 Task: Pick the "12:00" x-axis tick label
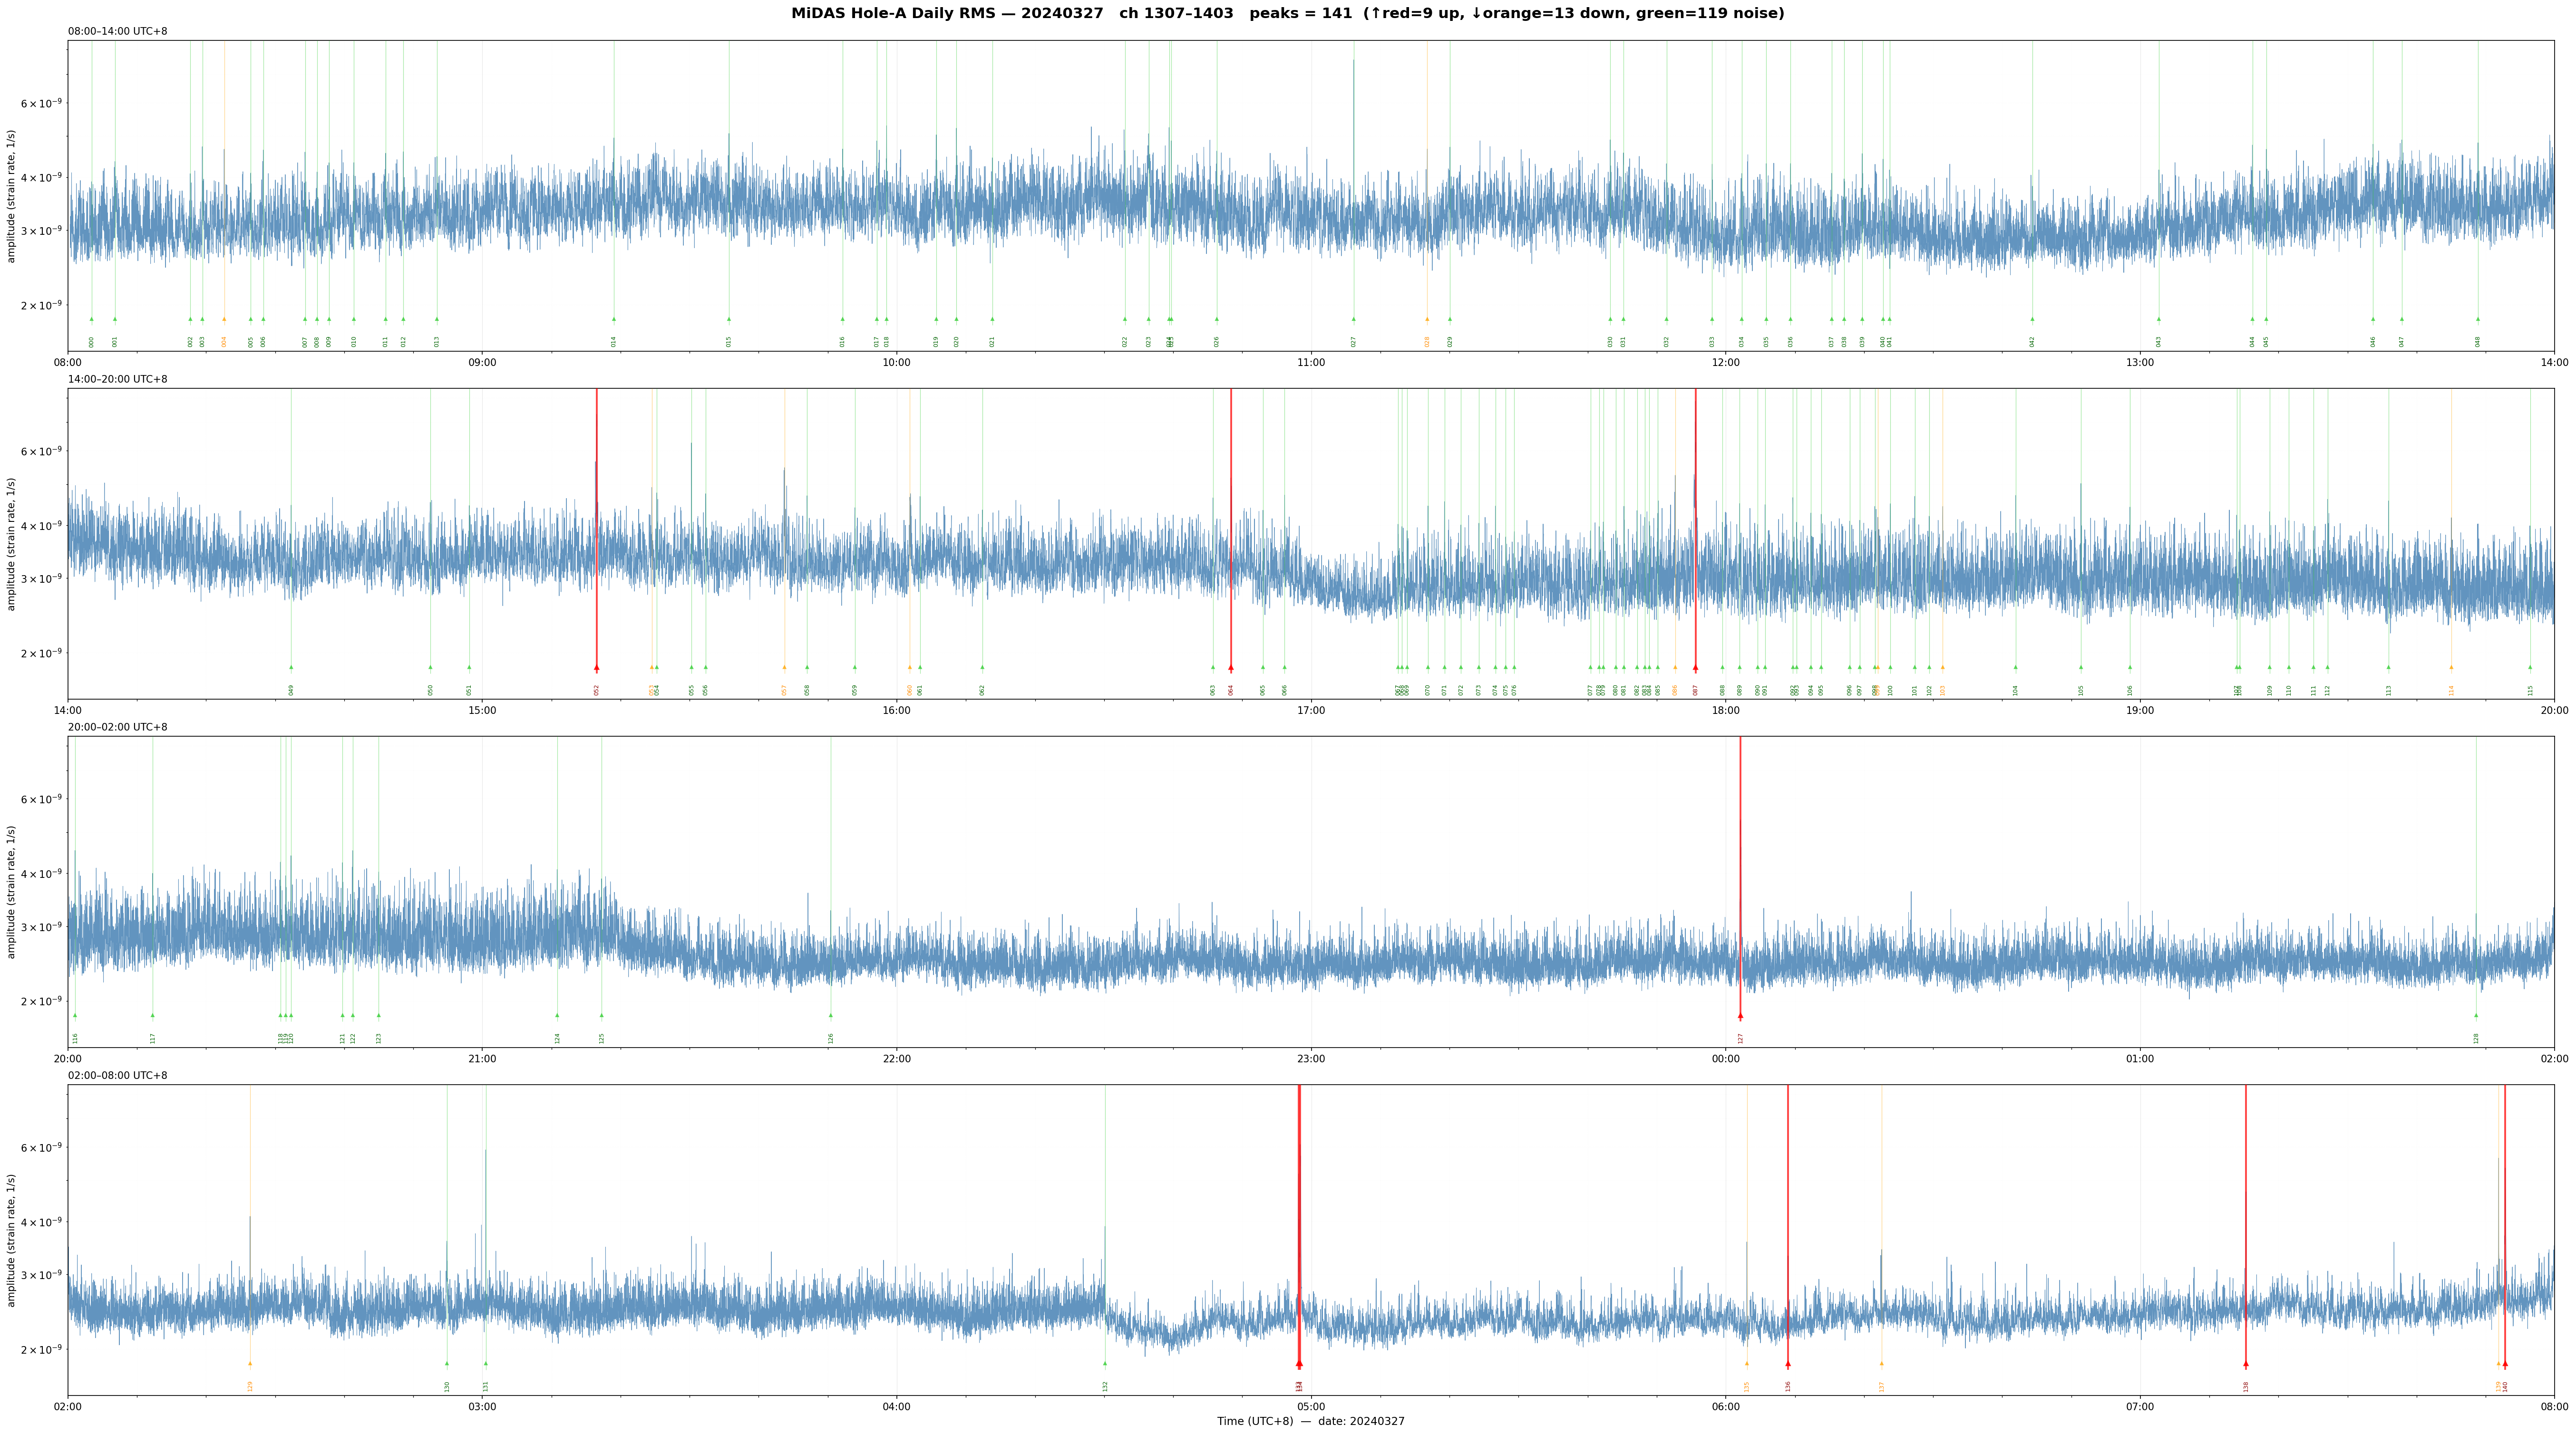click(x=1726, y=363)
